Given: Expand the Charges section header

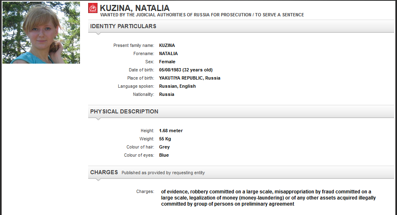Looking at the screenshot, I should tap(104, 172).
